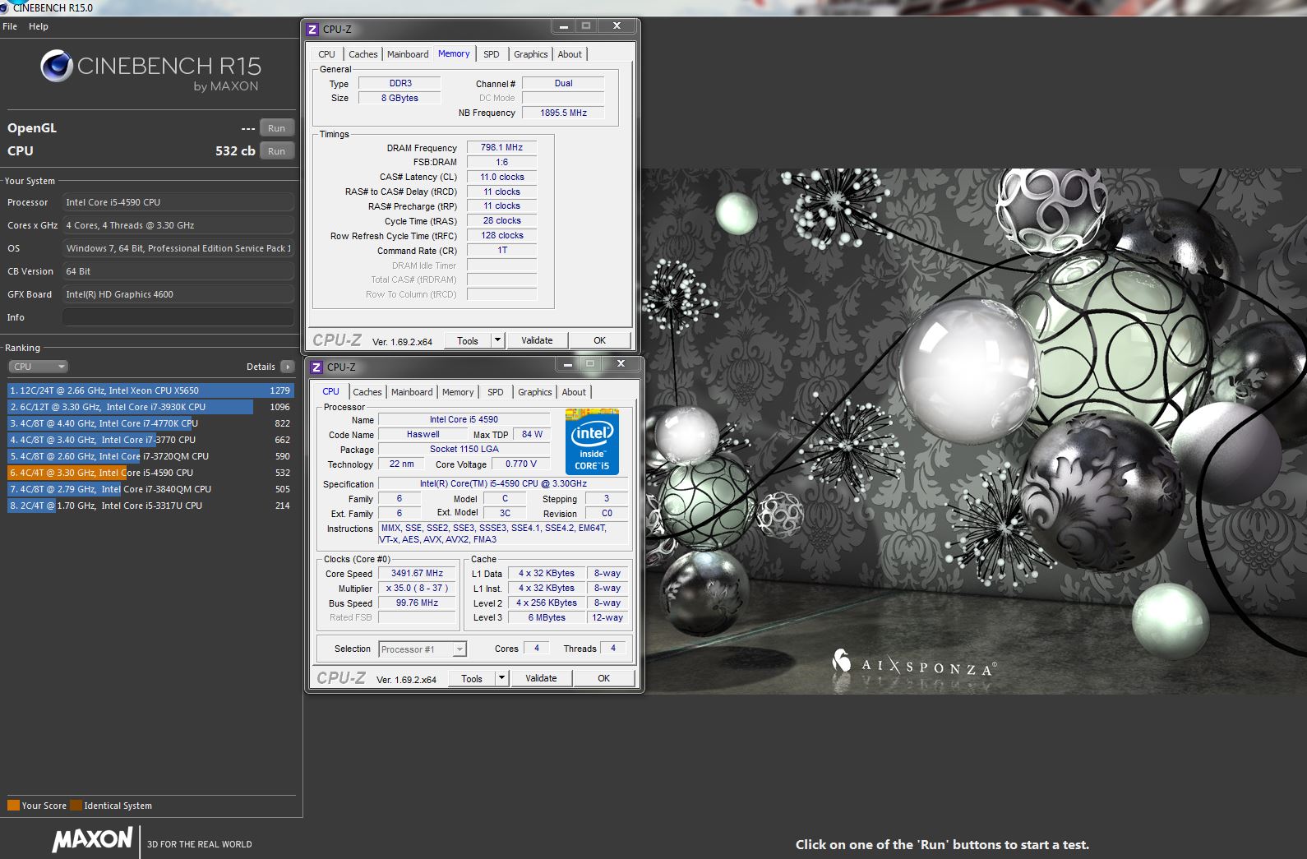1307x859 pixels.
Task: Close the lower CPU-Z CPU window
Action: (621, 363)
